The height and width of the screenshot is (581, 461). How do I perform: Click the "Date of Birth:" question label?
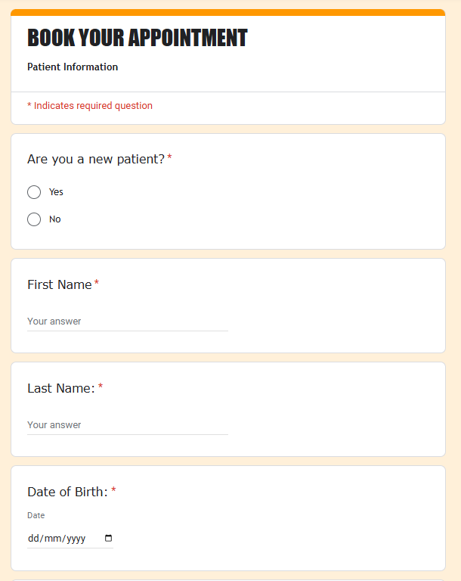(67, 492)
